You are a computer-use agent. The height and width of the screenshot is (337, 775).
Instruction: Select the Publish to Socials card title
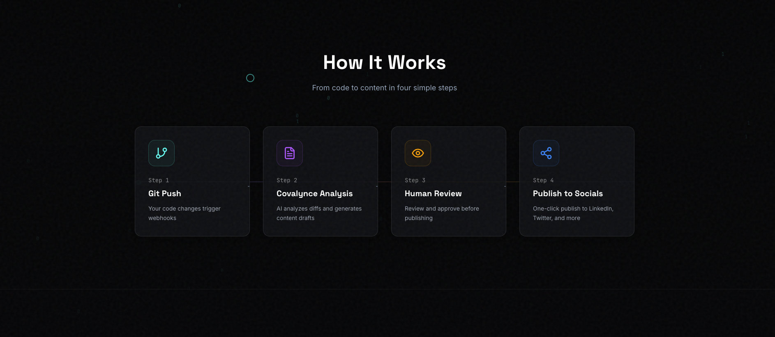568,193
